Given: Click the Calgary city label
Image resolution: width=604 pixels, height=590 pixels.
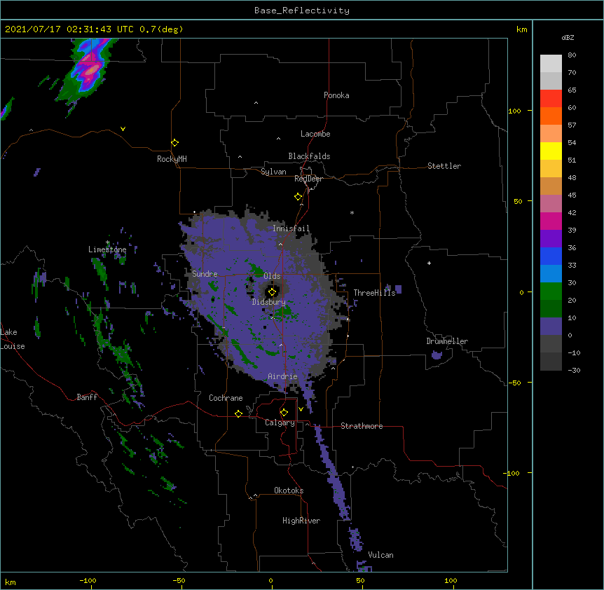Looking at the screenshot, I should point(280,423).
